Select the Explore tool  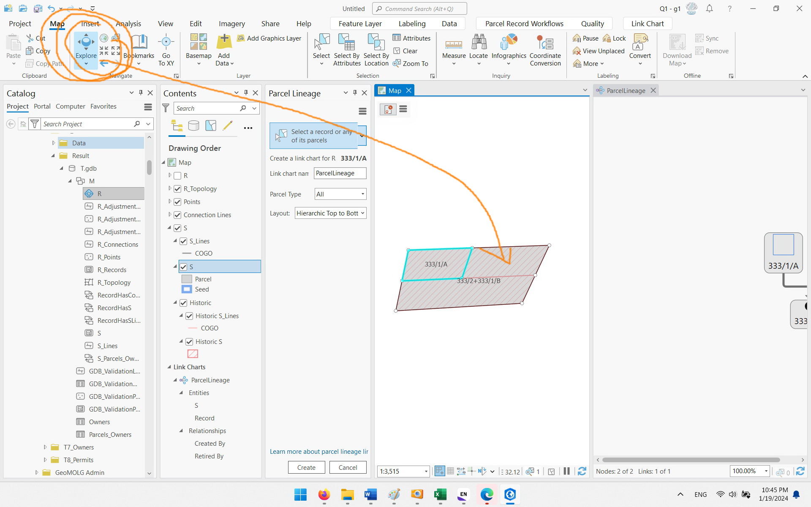point(86,46)
